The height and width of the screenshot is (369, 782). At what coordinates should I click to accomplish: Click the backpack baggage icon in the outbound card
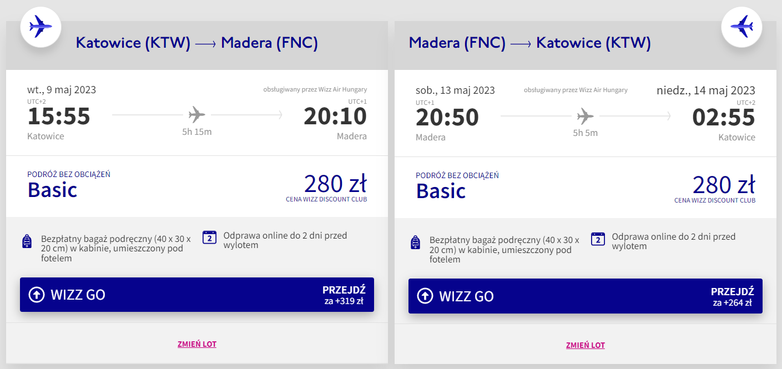click(x=27, y=242)
